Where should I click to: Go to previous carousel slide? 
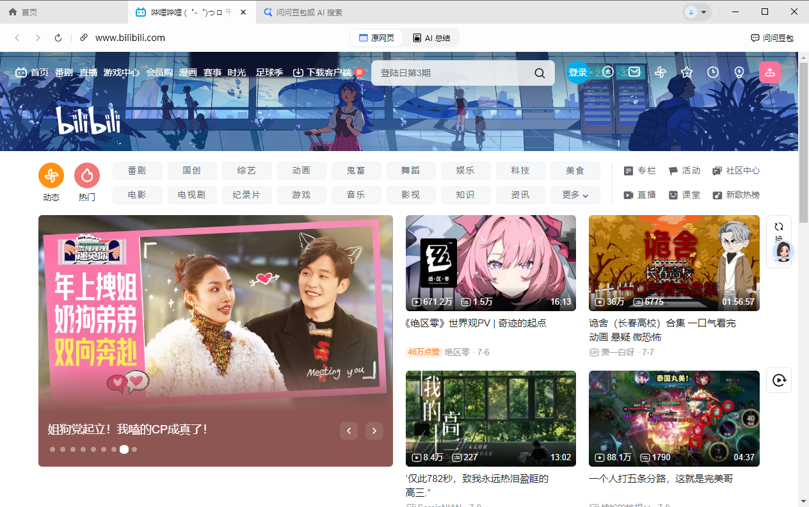pos(348,431)
